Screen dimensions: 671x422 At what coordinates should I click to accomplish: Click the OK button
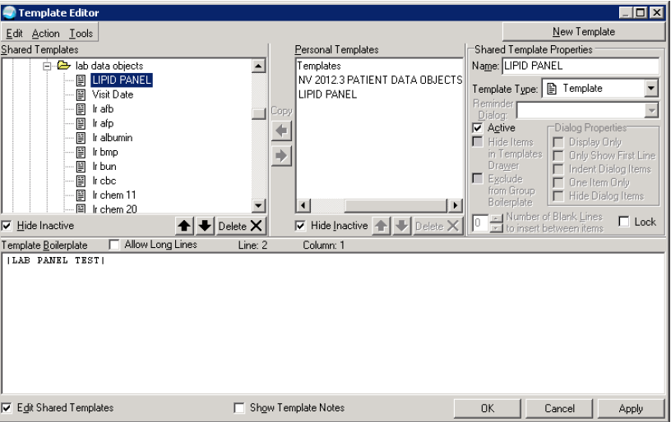point(488,408)
